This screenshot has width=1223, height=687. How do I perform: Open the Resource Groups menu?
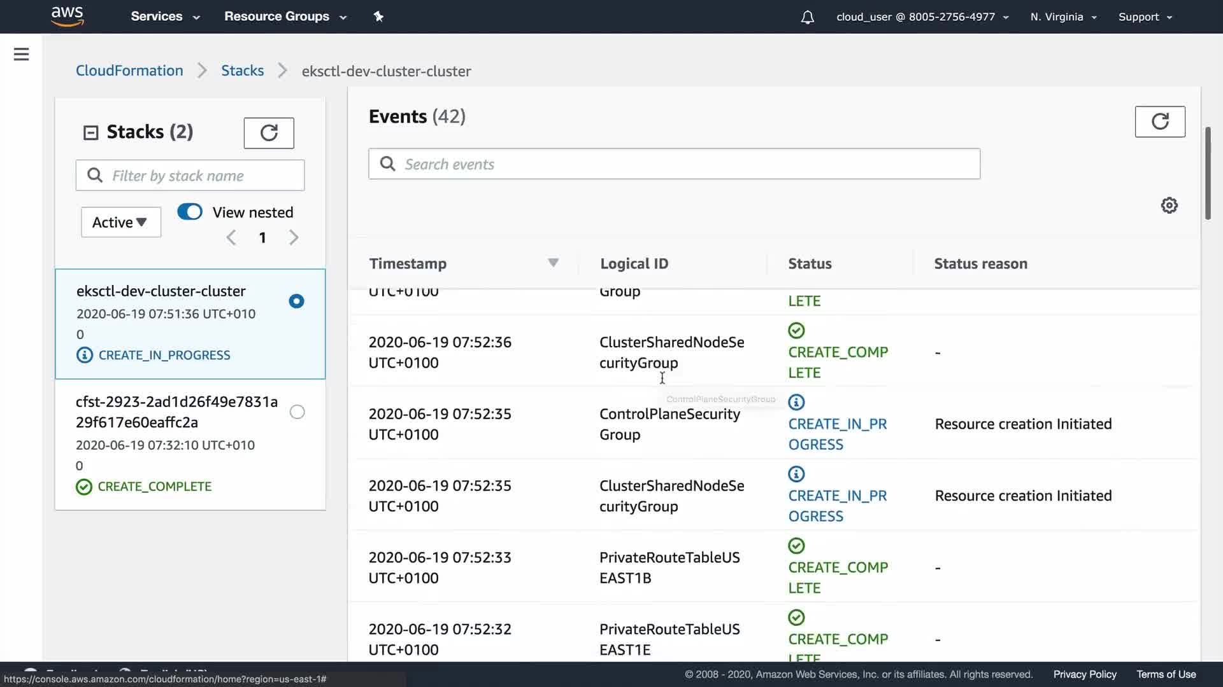[x=285, y=17]
